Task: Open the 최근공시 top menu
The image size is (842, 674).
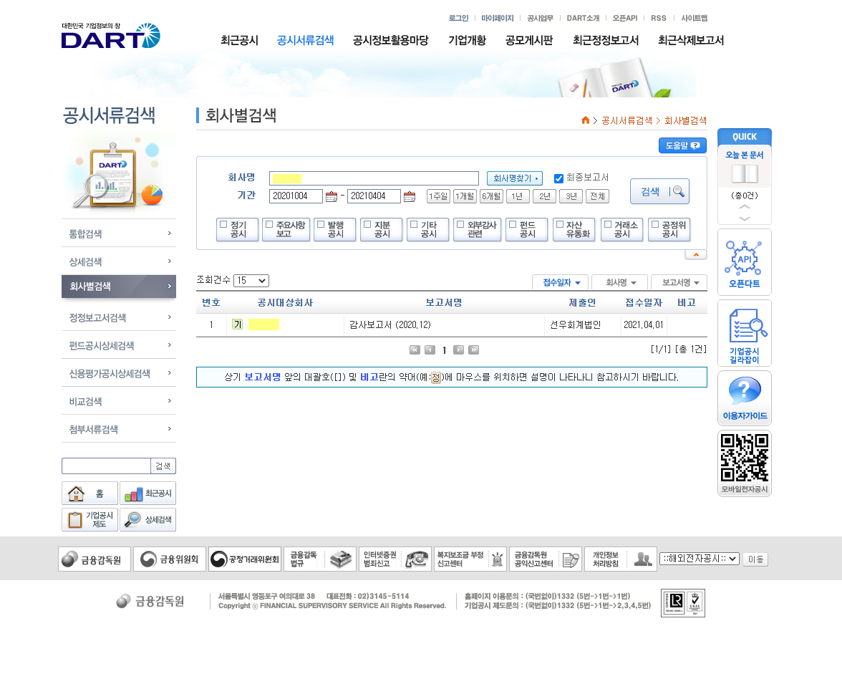Action: click(239, 41)
